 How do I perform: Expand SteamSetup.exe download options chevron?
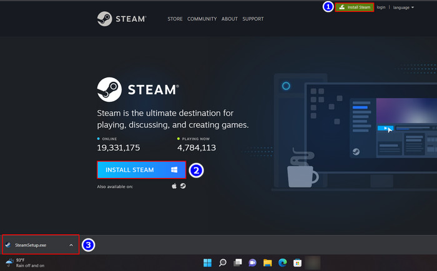tap(71, 245)
